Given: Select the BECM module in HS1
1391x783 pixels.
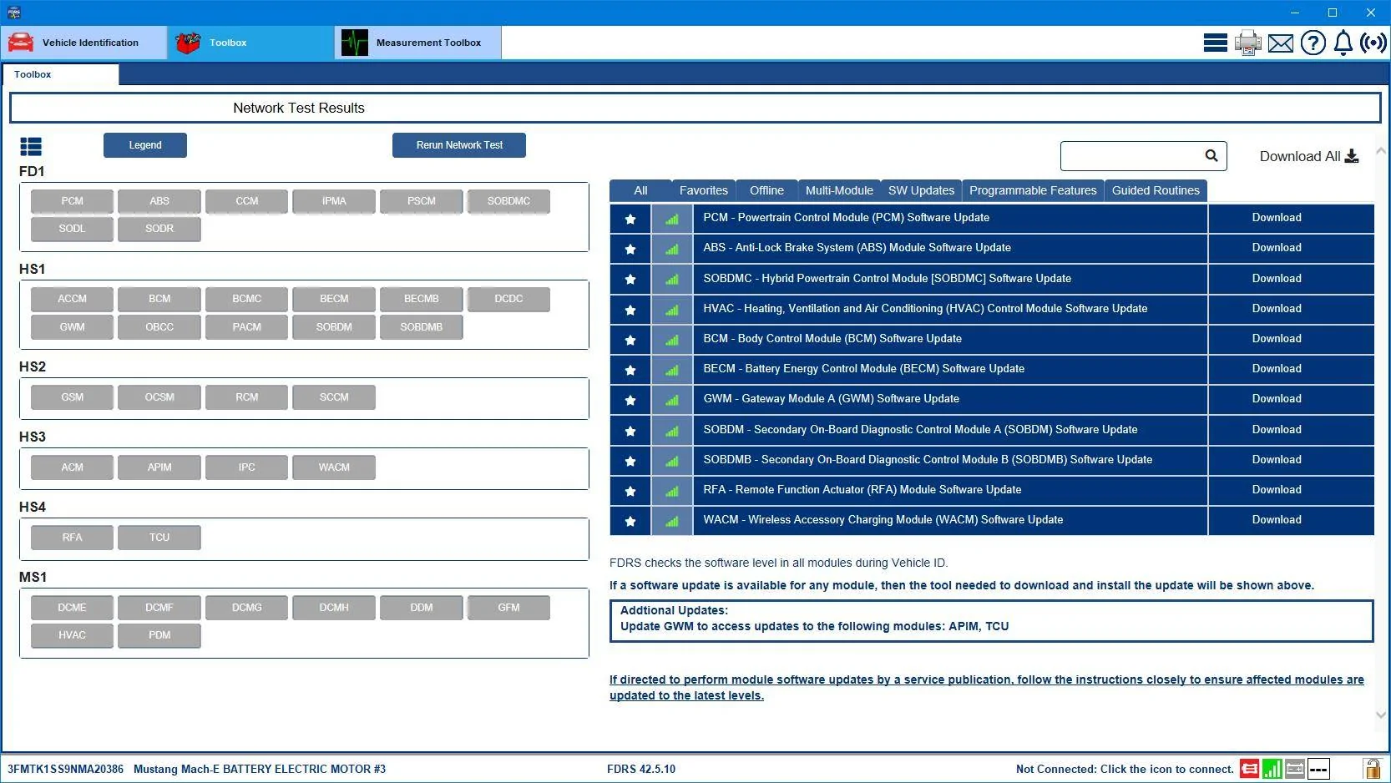Looking at the screenshot, I should pos(334,299).
